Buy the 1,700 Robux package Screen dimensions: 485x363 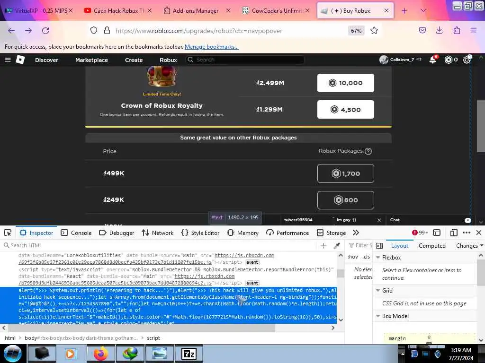pos(345,173)
